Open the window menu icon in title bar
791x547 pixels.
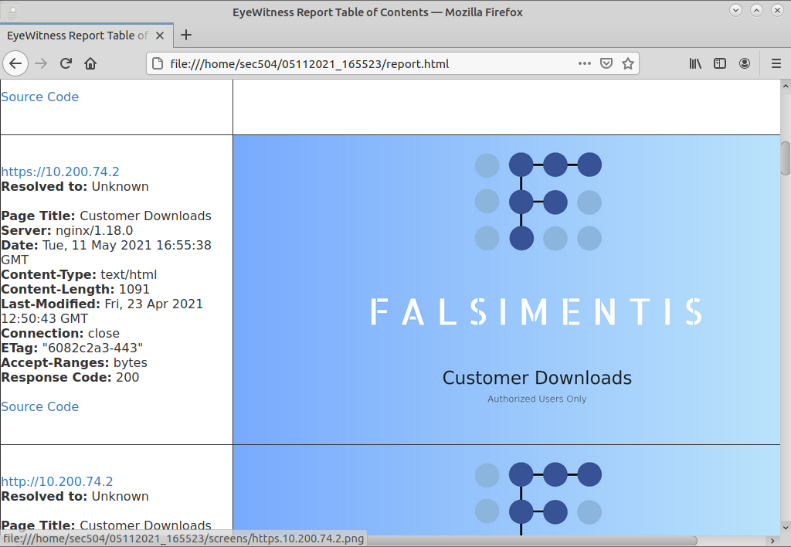coord(12,11)
